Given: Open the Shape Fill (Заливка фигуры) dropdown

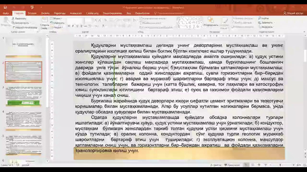Looking at the screenshot, I should click(x=243, y=18).
